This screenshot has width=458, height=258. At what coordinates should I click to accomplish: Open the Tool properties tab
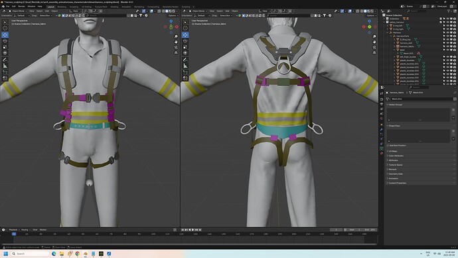pos(382,93)
